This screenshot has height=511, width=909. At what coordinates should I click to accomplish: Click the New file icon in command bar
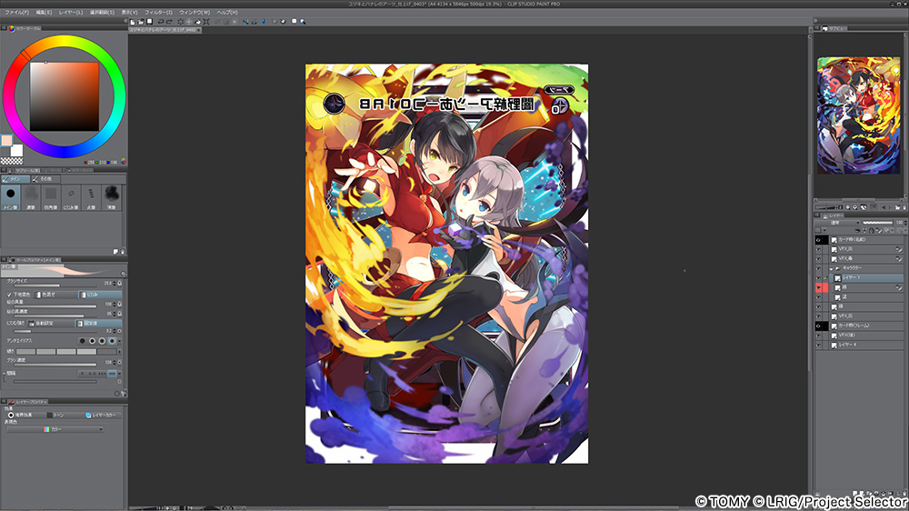pyautogui.click(x=132, y=22)
